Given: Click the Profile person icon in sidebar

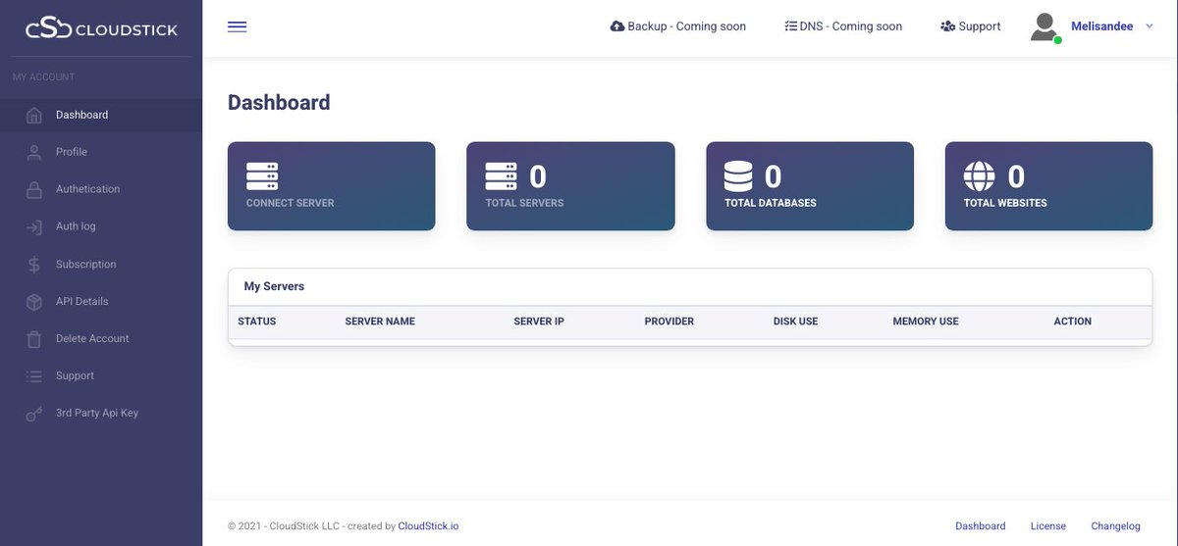Looking at the screenshot, I should [34, 152].
